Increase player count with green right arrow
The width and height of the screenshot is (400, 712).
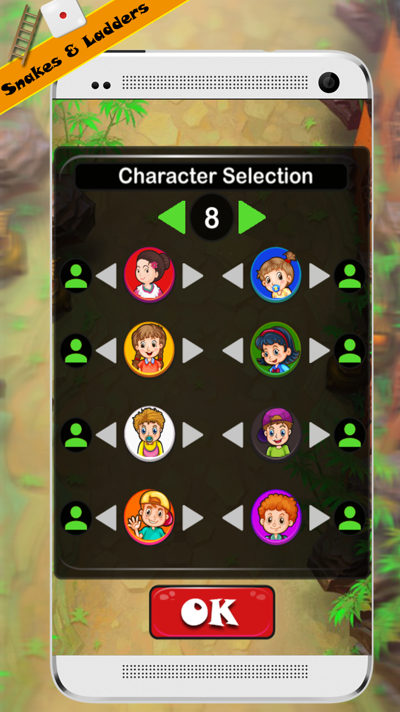252,217
